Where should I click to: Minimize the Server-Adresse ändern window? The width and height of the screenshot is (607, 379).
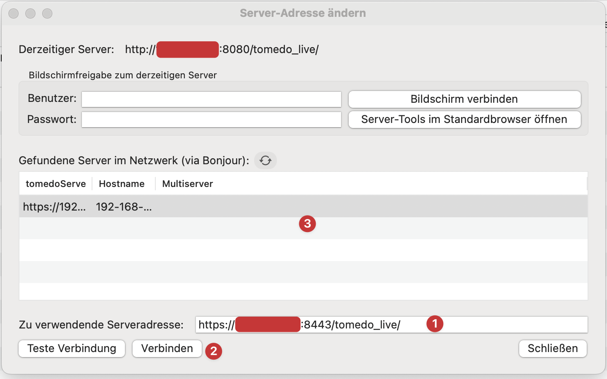(x=30, y=13)
